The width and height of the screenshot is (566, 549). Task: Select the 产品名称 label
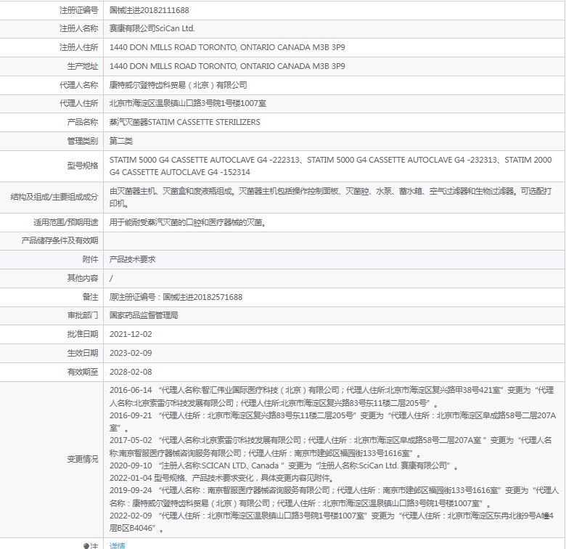(82, 122)
